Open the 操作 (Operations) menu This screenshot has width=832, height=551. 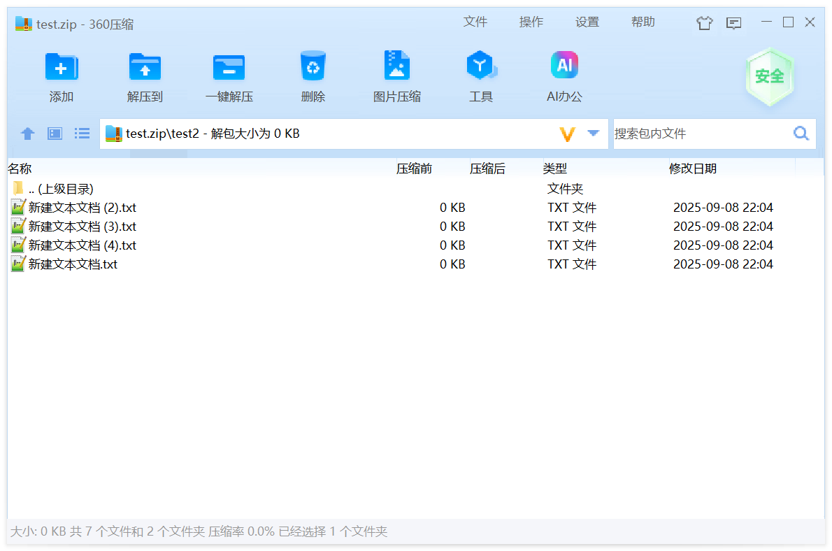point(531,22)
